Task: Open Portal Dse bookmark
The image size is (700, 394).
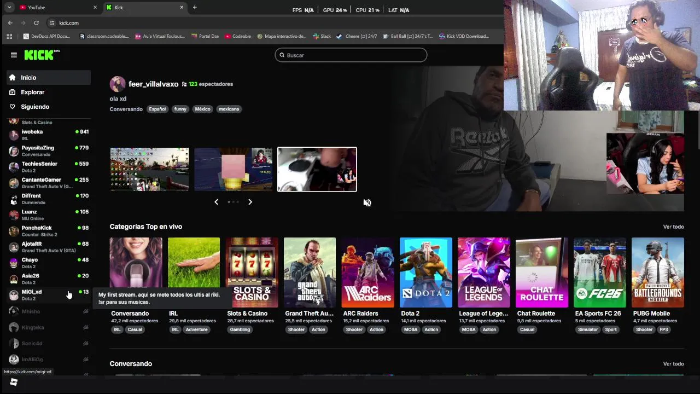Action: (x=205, y=36)
